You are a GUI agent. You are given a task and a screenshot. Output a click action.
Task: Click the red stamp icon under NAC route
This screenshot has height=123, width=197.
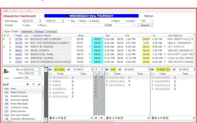[x=110, y=118]
